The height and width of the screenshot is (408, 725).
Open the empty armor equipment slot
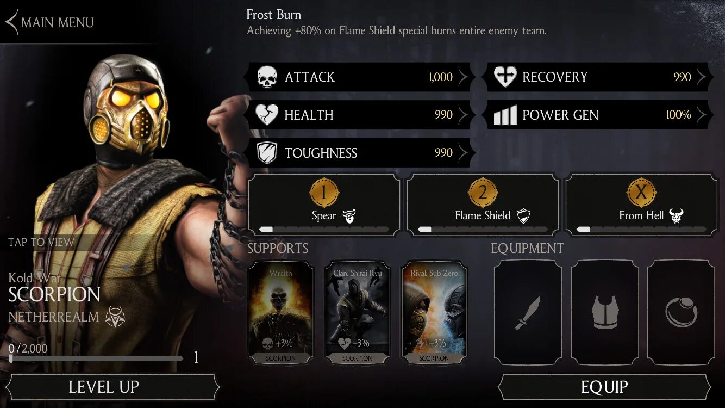605,312
